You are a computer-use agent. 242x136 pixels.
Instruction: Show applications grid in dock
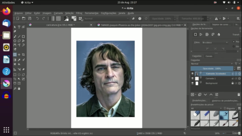(x=6, y=130)
